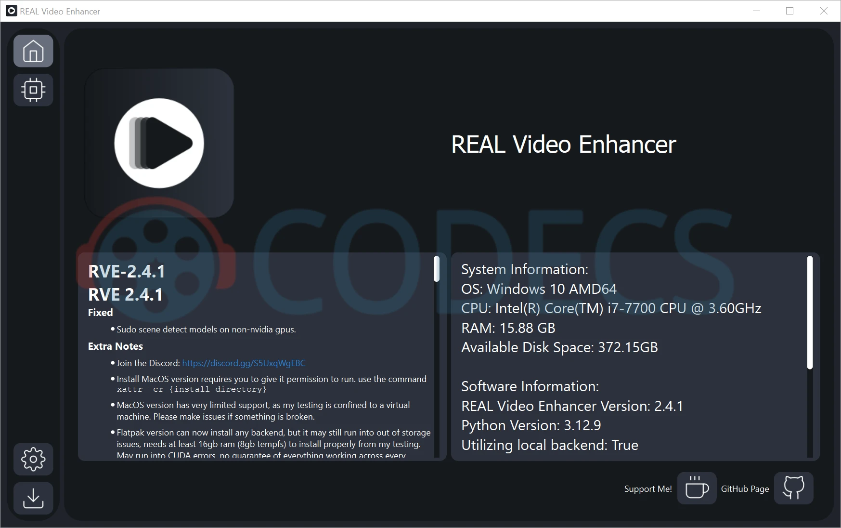
Task: Follow the Discord invite link
Action: [x=244, y=363]
